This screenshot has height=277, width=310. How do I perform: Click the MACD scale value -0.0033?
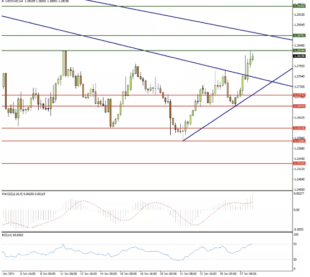(298, 229)
